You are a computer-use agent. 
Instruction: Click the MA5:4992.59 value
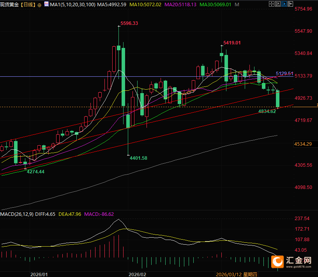[111, 4]
